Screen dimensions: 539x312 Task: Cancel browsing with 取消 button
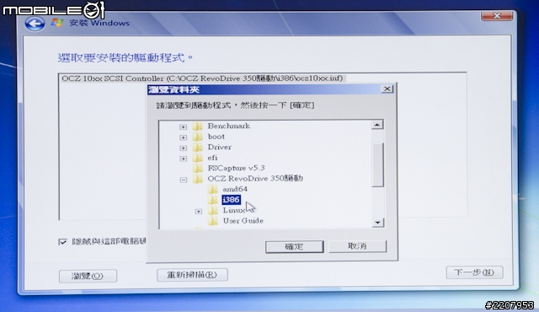[357, 246]
